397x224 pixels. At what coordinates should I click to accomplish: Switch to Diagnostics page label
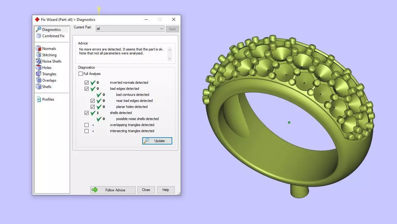pyautogui.click(x=51, y=30)
